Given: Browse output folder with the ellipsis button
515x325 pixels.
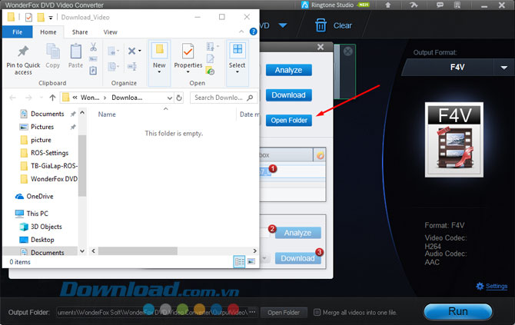Looking at the screenshot, I should click(x=253, y=312).
